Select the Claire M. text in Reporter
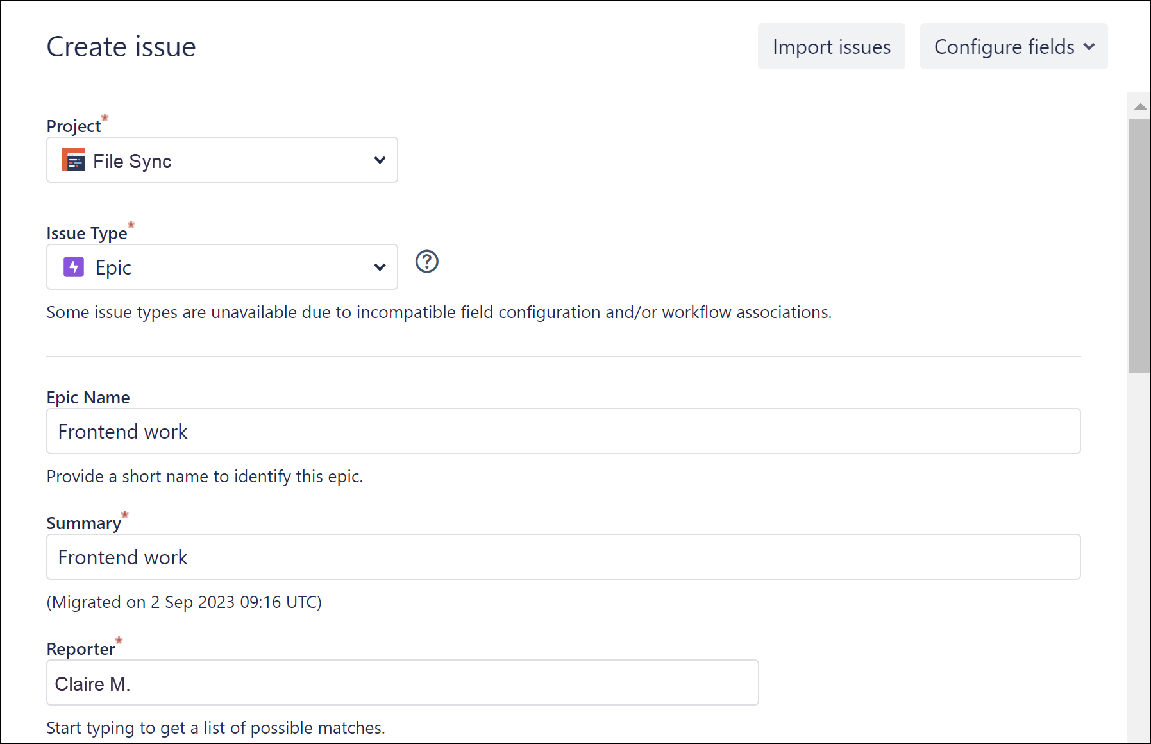This screenshot has height=744, width=1151. [93, 682]
